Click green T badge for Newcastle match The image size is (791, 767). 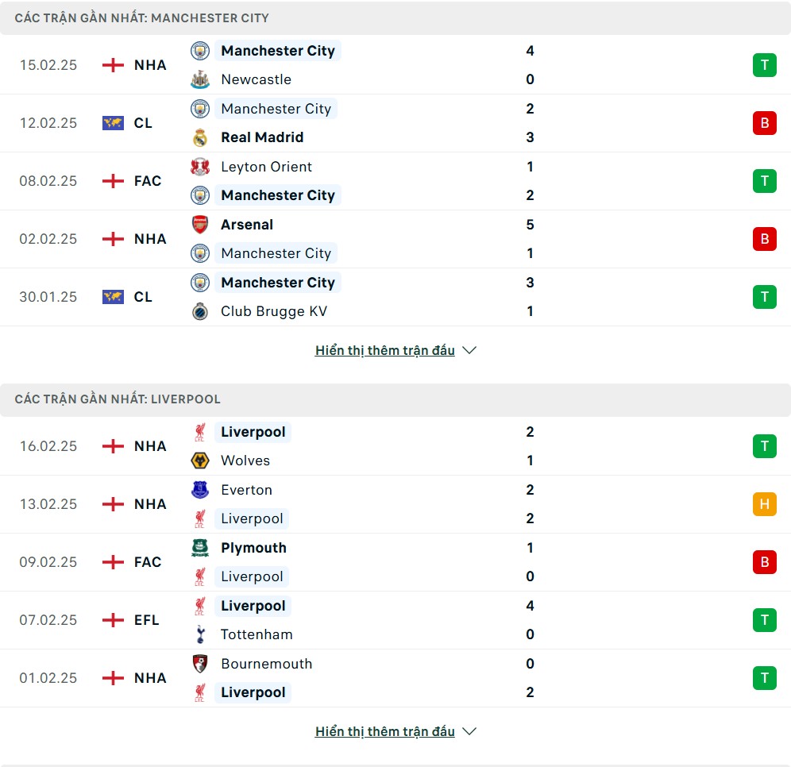click(x=764, y=65)
